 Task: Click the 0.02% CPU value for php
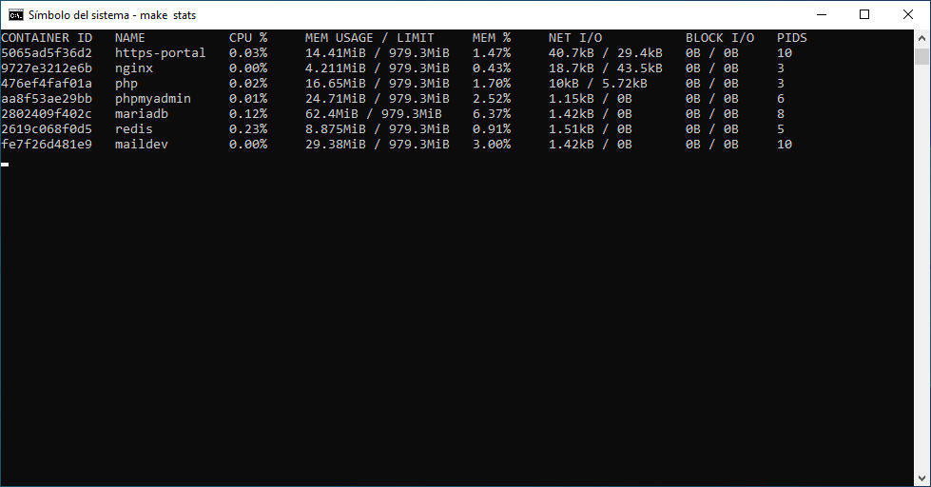click(x=248, y=83)
